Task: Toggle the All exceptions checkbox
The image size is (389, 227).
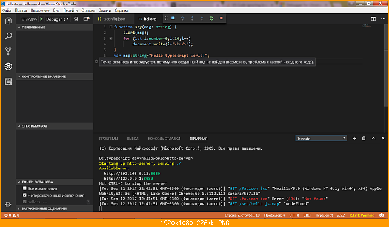Action: click(x=25, y=188)
